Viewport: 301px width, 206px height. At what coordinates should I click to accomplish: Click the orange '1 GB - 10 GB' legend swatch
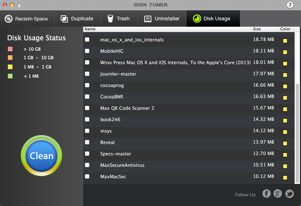pos(10,57)
